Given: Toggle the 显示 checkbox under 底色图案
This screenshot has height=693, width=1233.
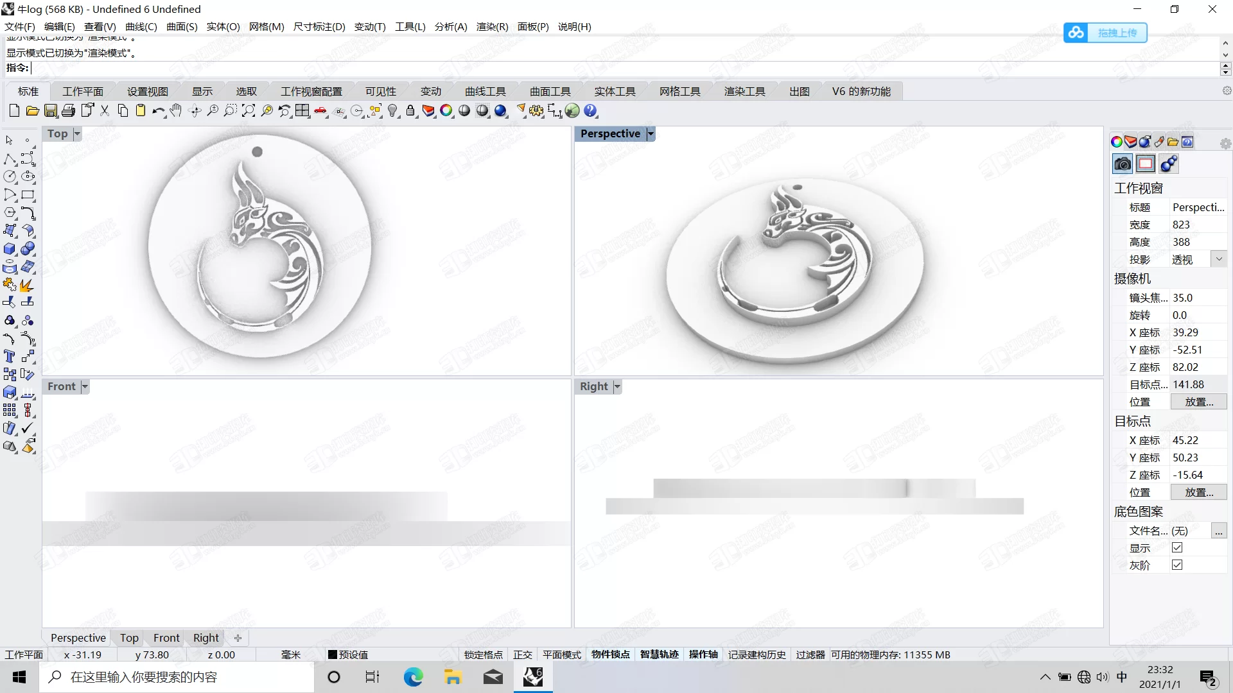Looking at the screenshot, I should click(x=1177, y=548).
